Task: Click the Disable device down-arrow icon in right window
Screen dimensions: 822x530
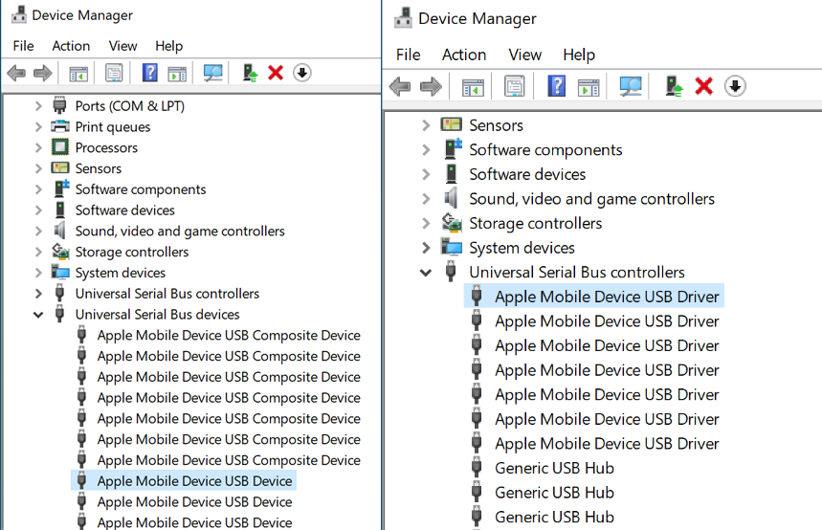Action: point(735,86)
